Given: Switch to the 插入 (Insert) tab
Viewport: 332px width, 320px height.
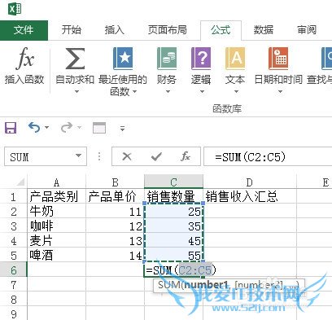Looking at the screenshot, I should click(x=115, y=30).
